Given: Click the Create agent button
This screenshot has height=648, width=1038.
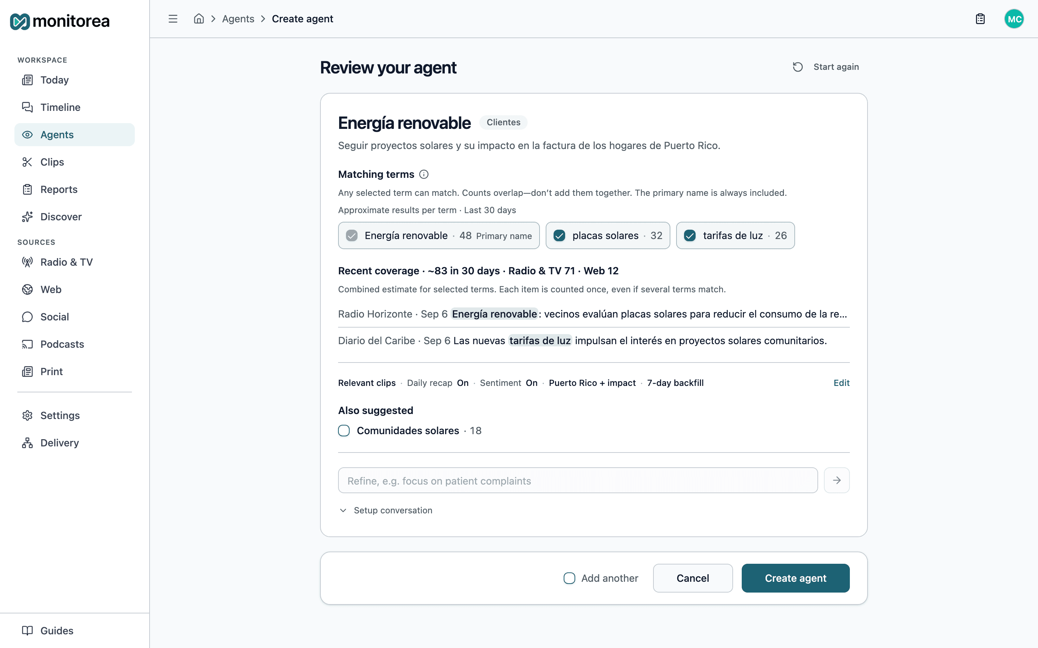Looking at the screenshot, I should [x=795, y=578].
